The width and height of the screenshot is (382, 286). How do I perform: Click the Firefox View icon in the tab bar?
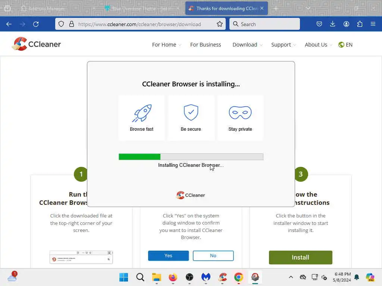tap(7, 9)
